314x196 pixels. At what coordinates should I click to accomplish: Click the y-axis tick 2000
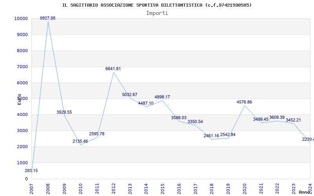pos(22,147)
